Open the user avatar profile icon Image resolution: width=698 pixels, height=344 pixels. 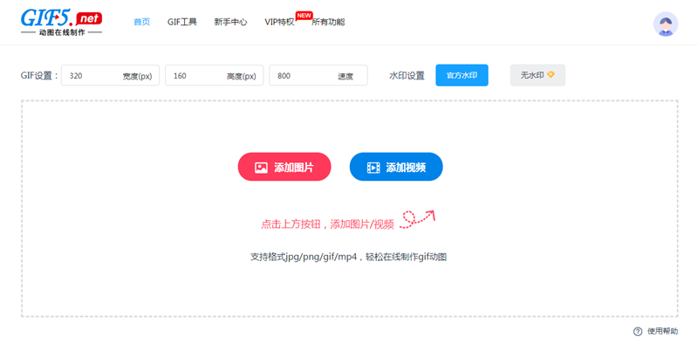click(666, 24)
